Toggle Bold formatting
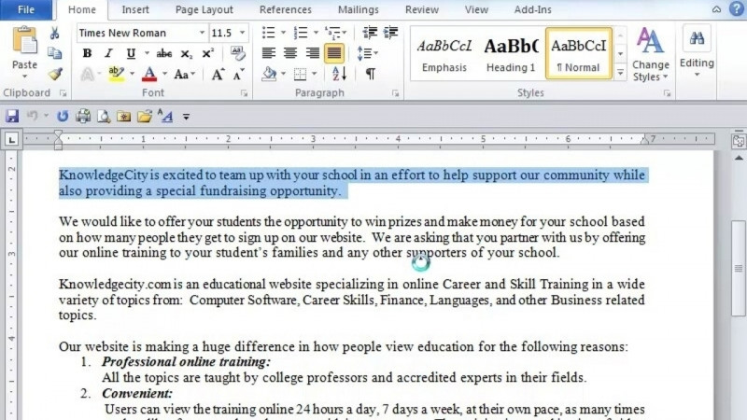Image resolution: width=747 pixels, height=420 pixels. (x=87, y=53)
